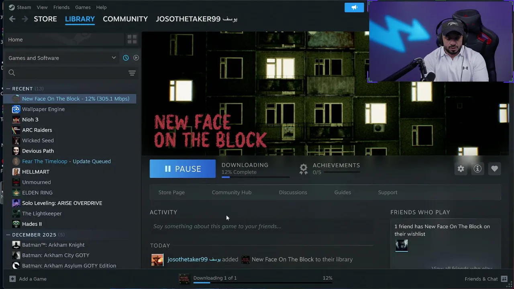Open Games and Software dropdown
514x289 pixels.
tap(62, 58)
